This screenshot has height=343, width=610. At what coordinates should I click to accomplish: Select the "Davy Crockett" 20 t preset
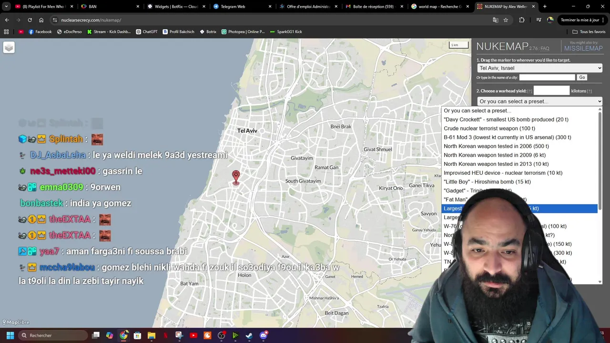tap(519, 120)
